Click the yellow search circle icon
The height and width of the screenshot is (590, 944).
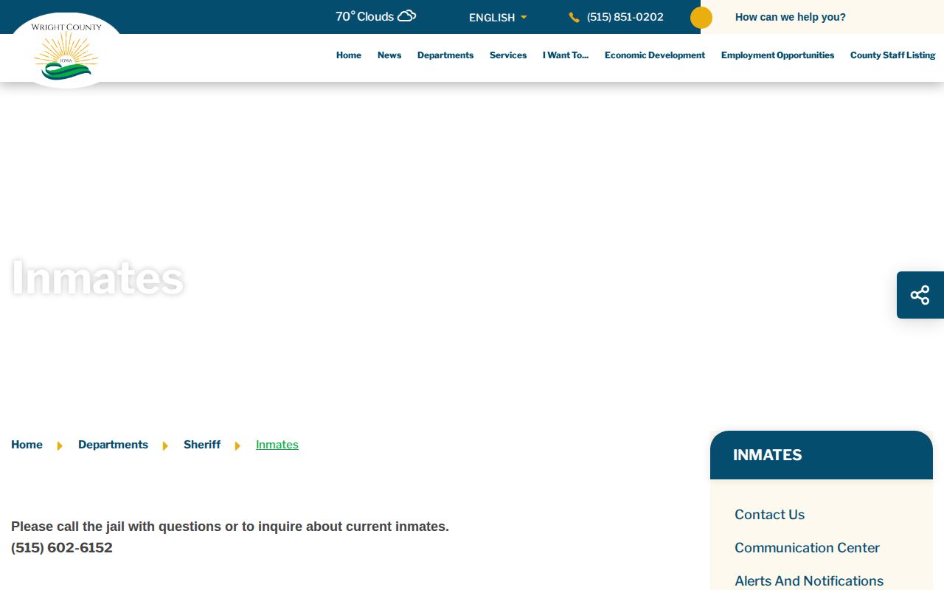(701, 18)
